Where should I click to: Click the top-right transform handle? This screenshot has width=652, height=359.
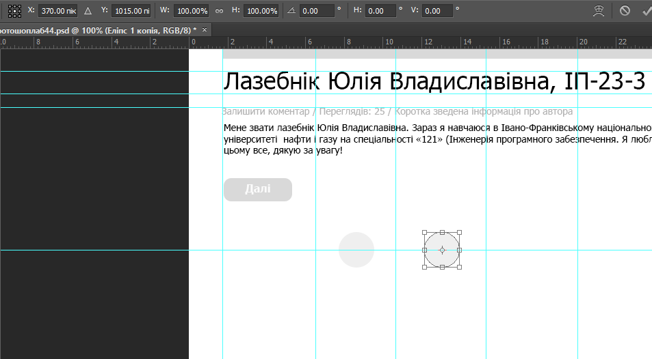pyautogui.click(x=459, y=233)
